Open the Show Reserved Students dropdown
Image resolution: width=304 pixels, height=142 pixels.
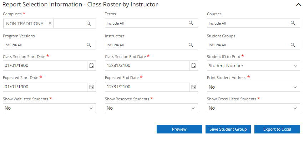tap(151, 108)
